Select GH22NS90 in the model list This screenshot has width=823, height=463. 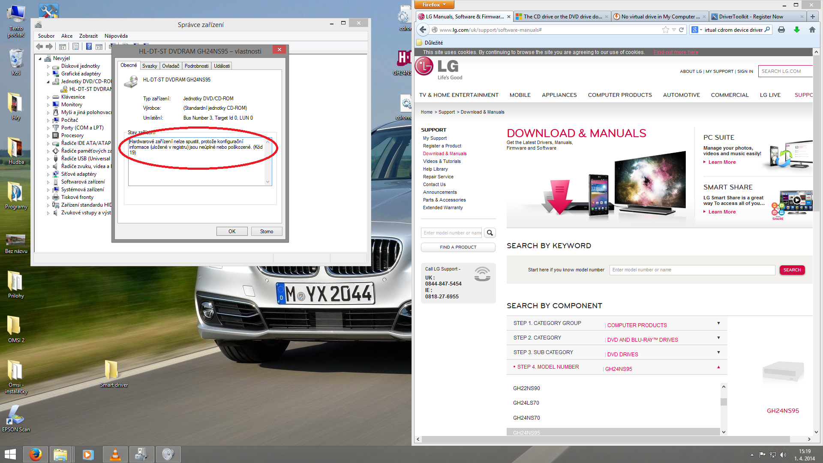526,388
